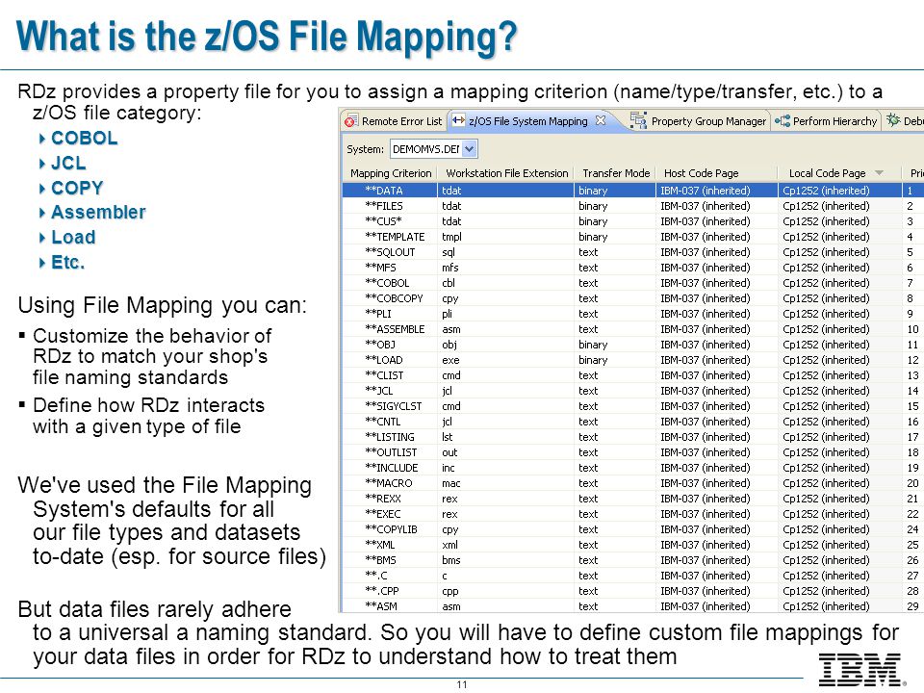
Task: Close the z/OS File System Mapping tab
Action: [601, 120]
